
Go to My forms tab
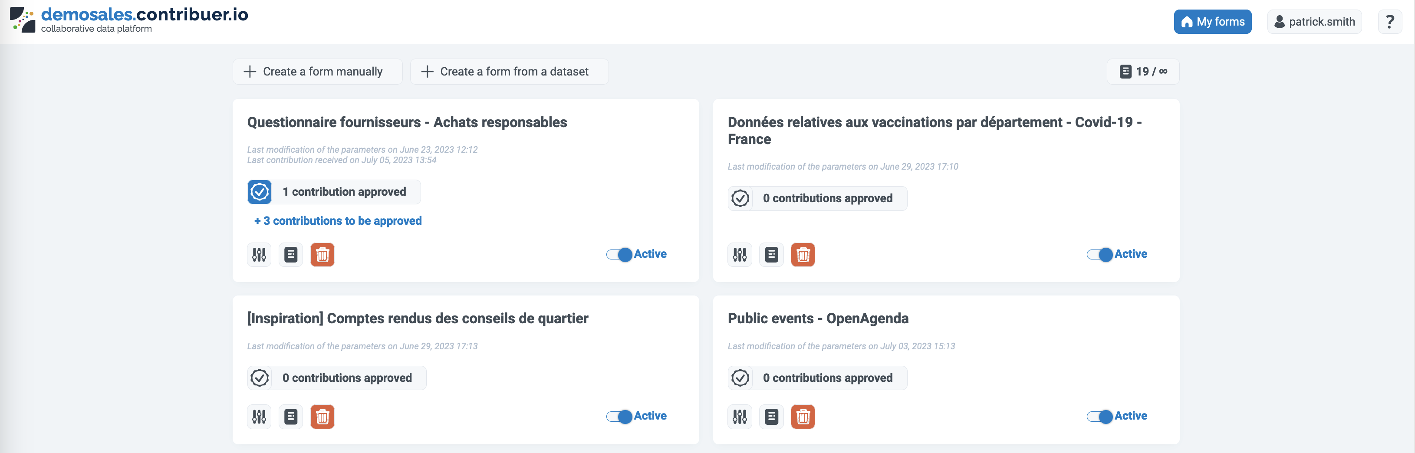point(1212,22)
